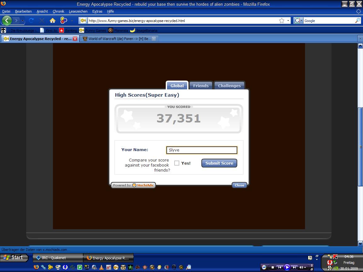
Task: Click the Kaspersky tray icon
Action: click(x=335, y=257)
